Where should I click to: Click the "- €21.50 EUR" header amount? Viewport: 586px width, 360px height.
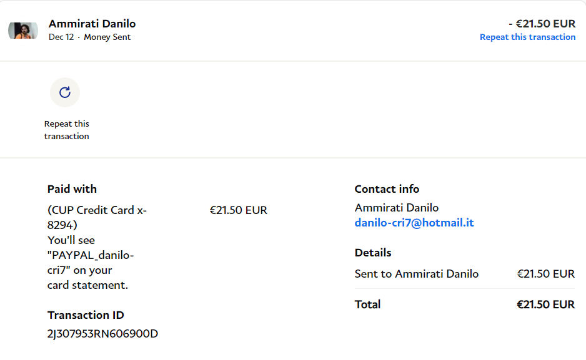542,24
